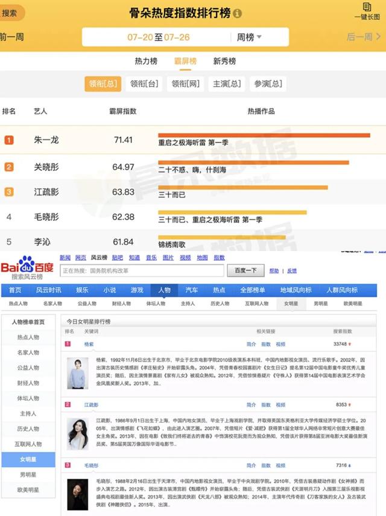Select 主持人 in the top sub-navigation
The width and height of the screenshot is (386, 516).
pos(188,304)
